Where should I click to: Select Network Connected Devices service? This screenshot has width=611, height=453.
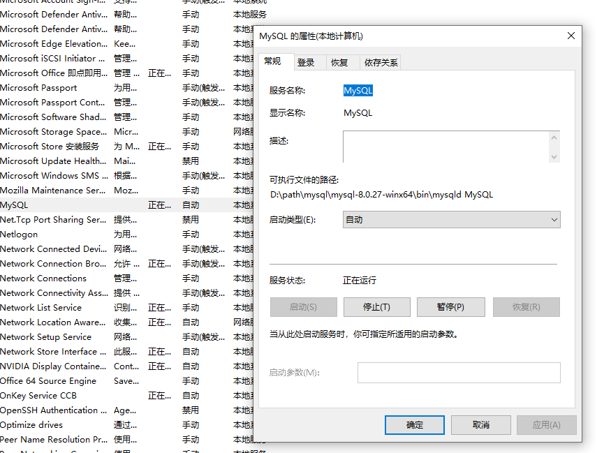(x=126, y=249)
